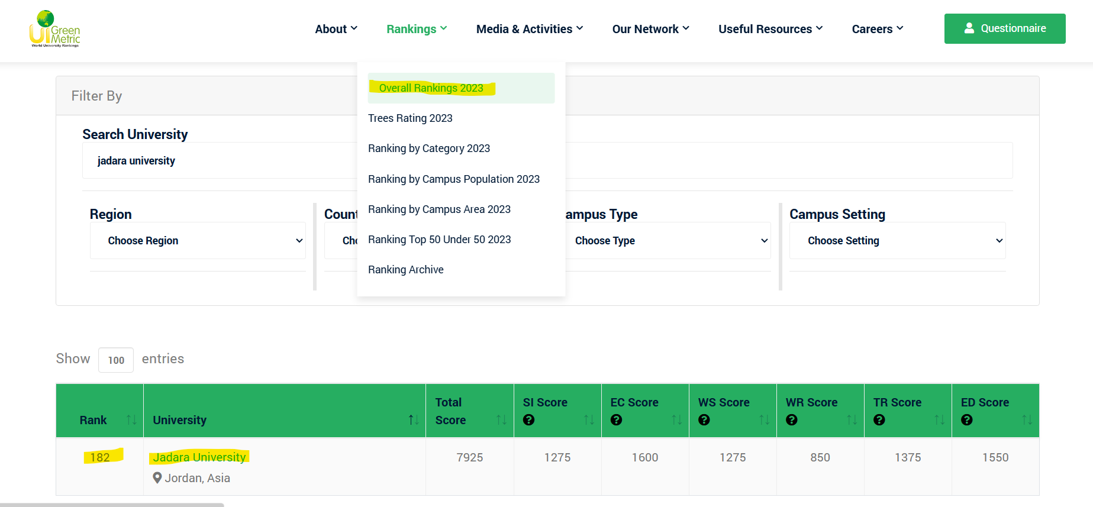
Task: Click the WR Score value 850
Action: pos(820,457)
